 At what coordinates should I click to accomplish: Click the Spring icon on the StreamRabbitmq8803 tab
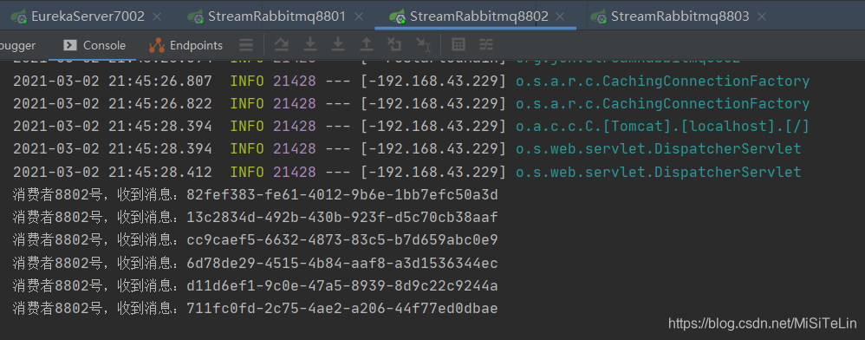click(x=599, y=16)
